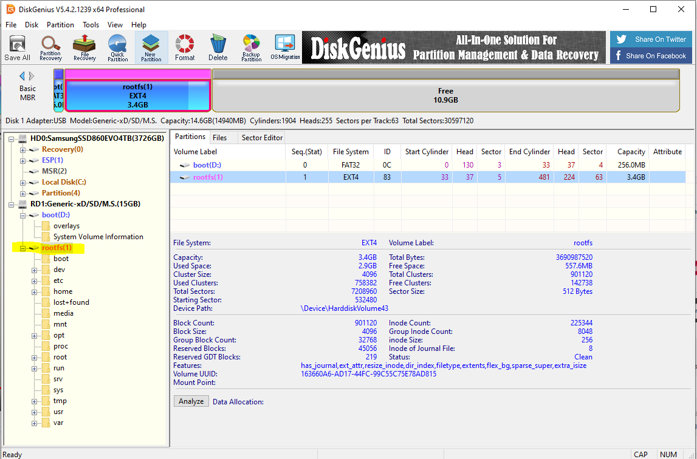Select the Quick Partition icon

(118, 47)
